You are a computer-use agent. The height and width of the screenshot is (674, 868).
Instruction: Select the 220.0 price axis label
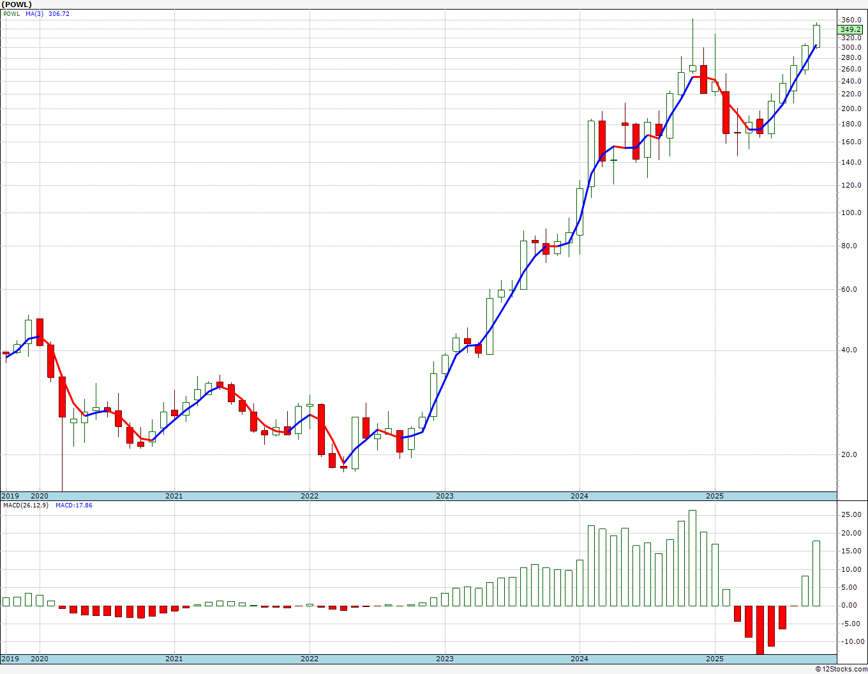tap(851, 94)
